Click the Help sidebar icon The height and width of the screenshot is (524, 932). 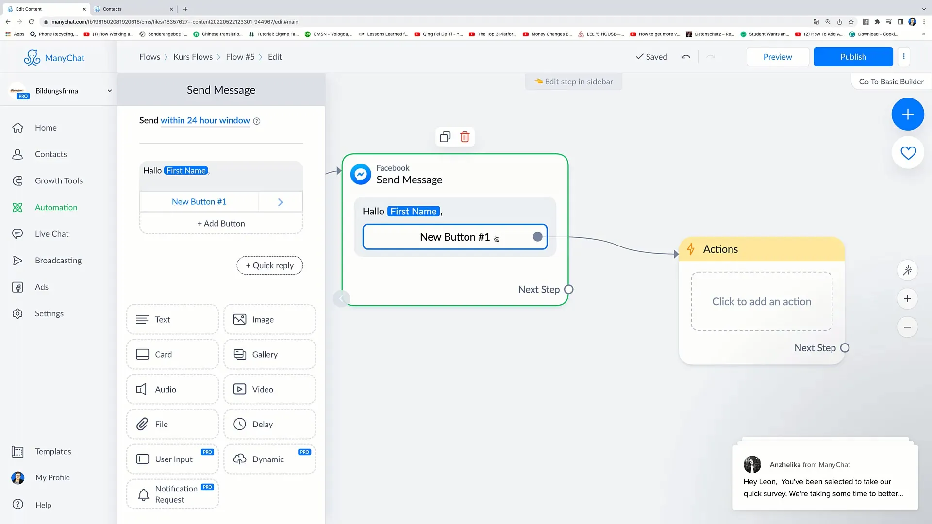(x=17, y=505)
